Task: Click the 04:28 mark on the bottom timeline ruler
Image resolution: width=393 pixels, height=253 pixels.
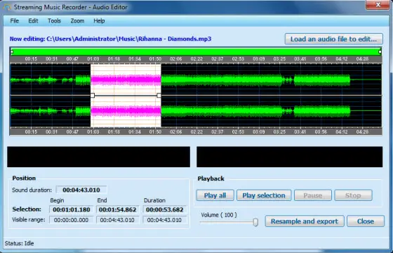Action: point(362,131)
